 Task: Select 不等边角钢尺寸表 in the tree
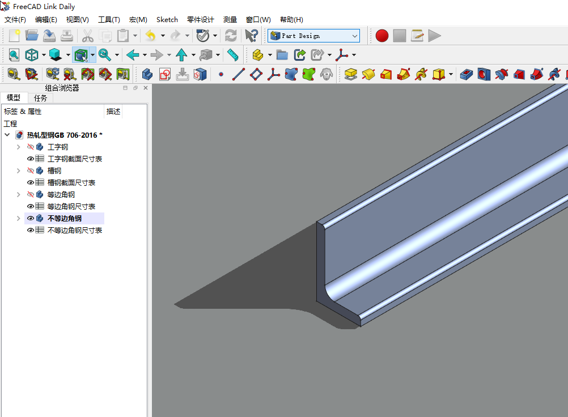click(75, 231)
